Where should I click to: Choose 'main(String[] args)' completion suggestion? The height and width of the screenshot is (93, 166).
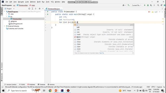pos(104,37)
